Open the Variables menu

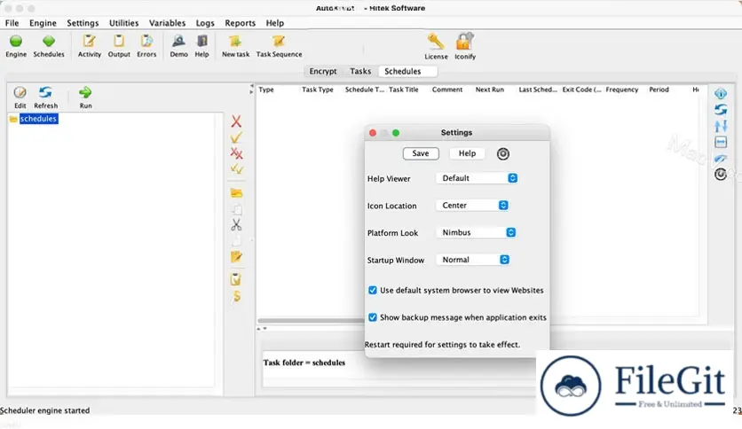point(167,23)
